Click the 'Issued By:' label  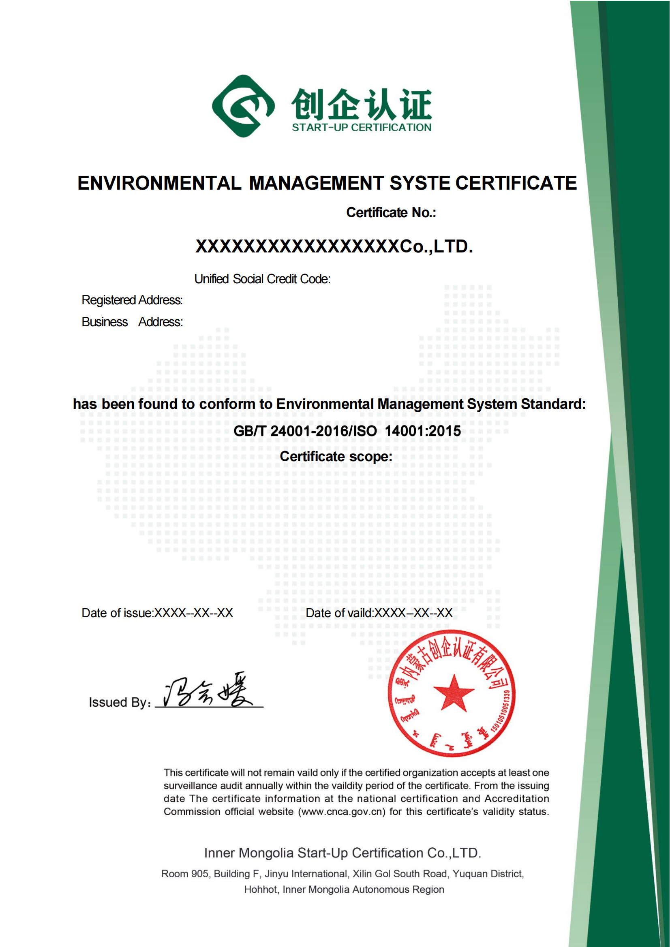click(x=120, y=702)
